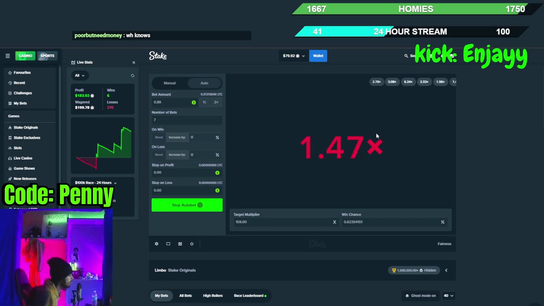Click the Stake Originals flame icon
Image resolution: width=544 pixels, height=306 pixels.
10,127
